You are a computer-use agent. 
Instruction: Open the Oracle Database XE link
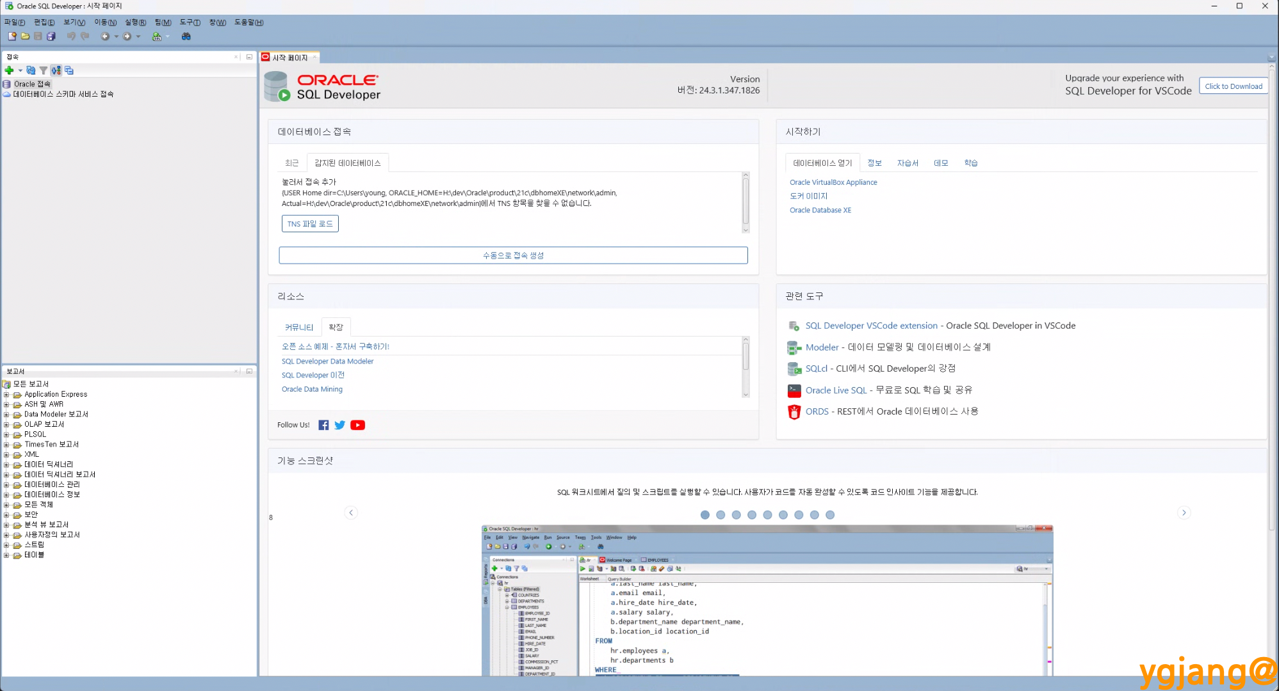point(820,210)
